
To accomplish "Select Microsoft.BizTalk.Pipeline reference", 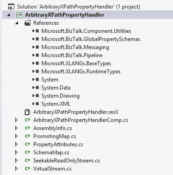I will click(x=72, y=55).
